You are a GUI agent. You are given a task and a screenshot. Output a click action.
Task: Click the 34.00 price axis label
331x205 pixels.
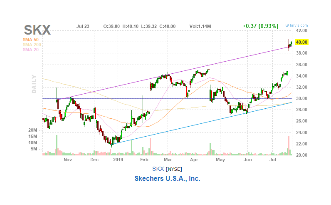pyautogui.click(x=301, y=76)
